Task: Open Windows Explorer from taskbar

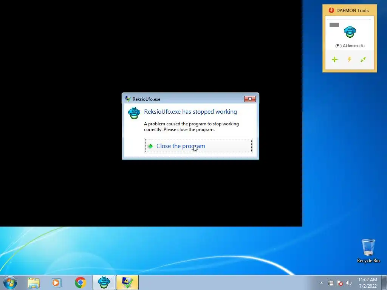Action: click(34, 282)
